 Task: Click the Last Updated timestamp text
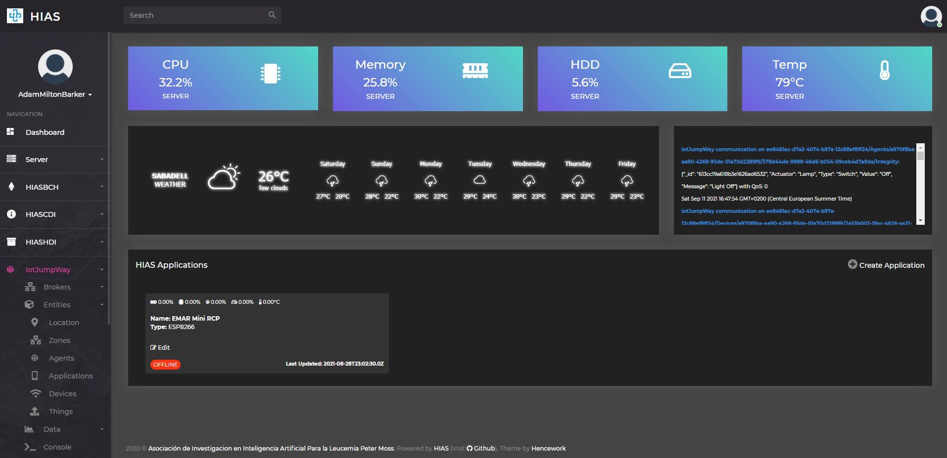click(x=334, y=364)
